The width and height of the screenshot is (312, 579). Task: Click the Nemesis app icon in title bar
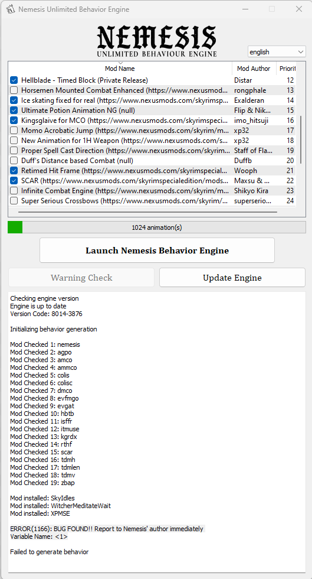point(10,9)
